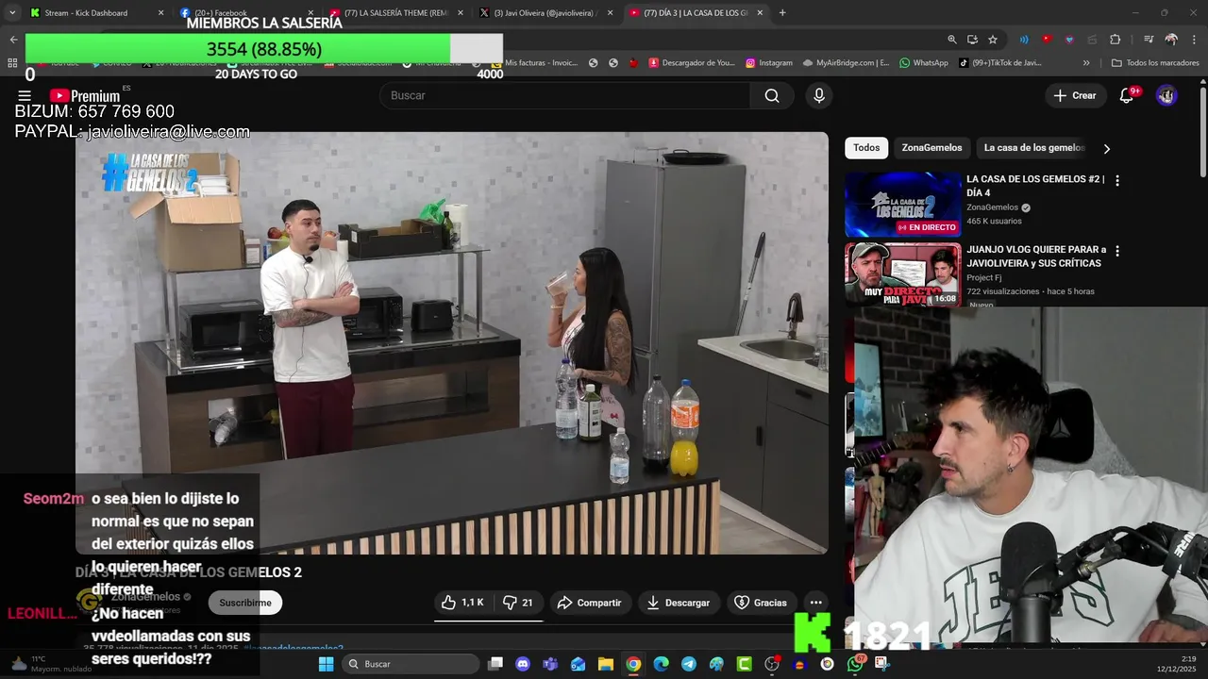Click the Compartir button
1208x679 pixels.
[589, 603]
